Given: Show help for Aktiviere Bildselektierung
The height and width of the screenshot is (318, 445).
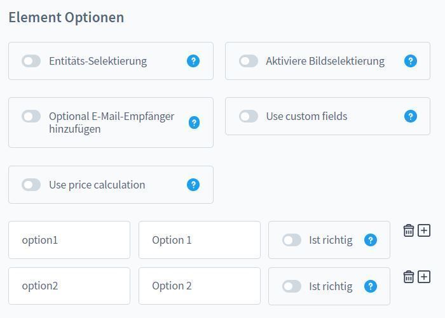Looking at the screenshot, I should coord(411,61).
